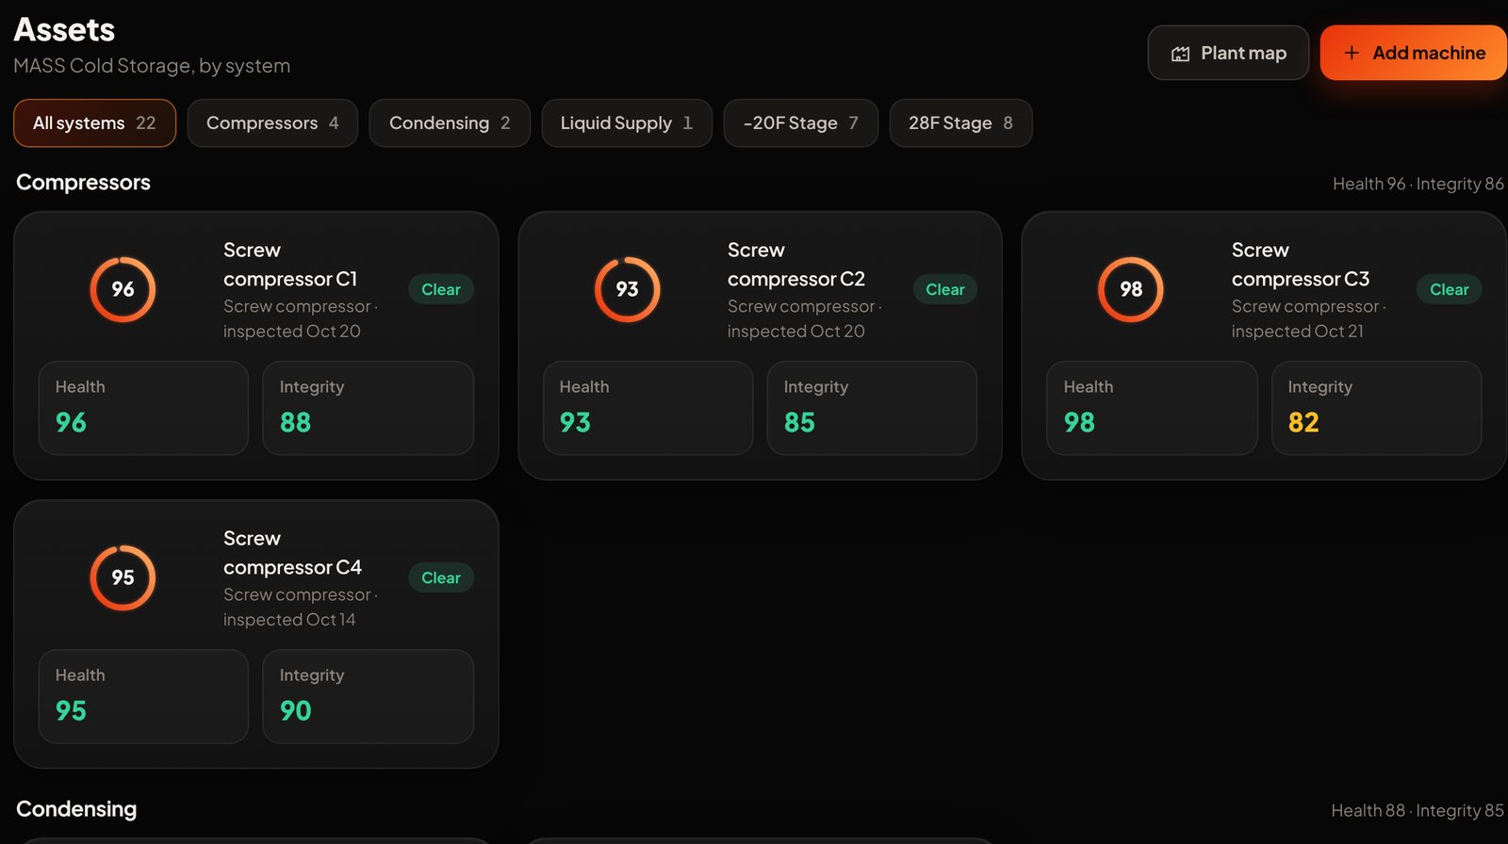Filter assets by Compressors

(x=272, y=123)
